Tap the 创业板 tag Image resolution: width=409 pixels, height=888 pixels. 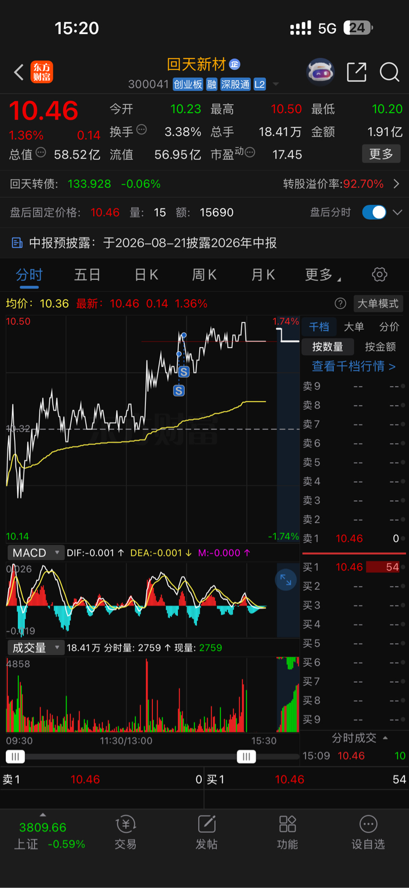[188, 84]
